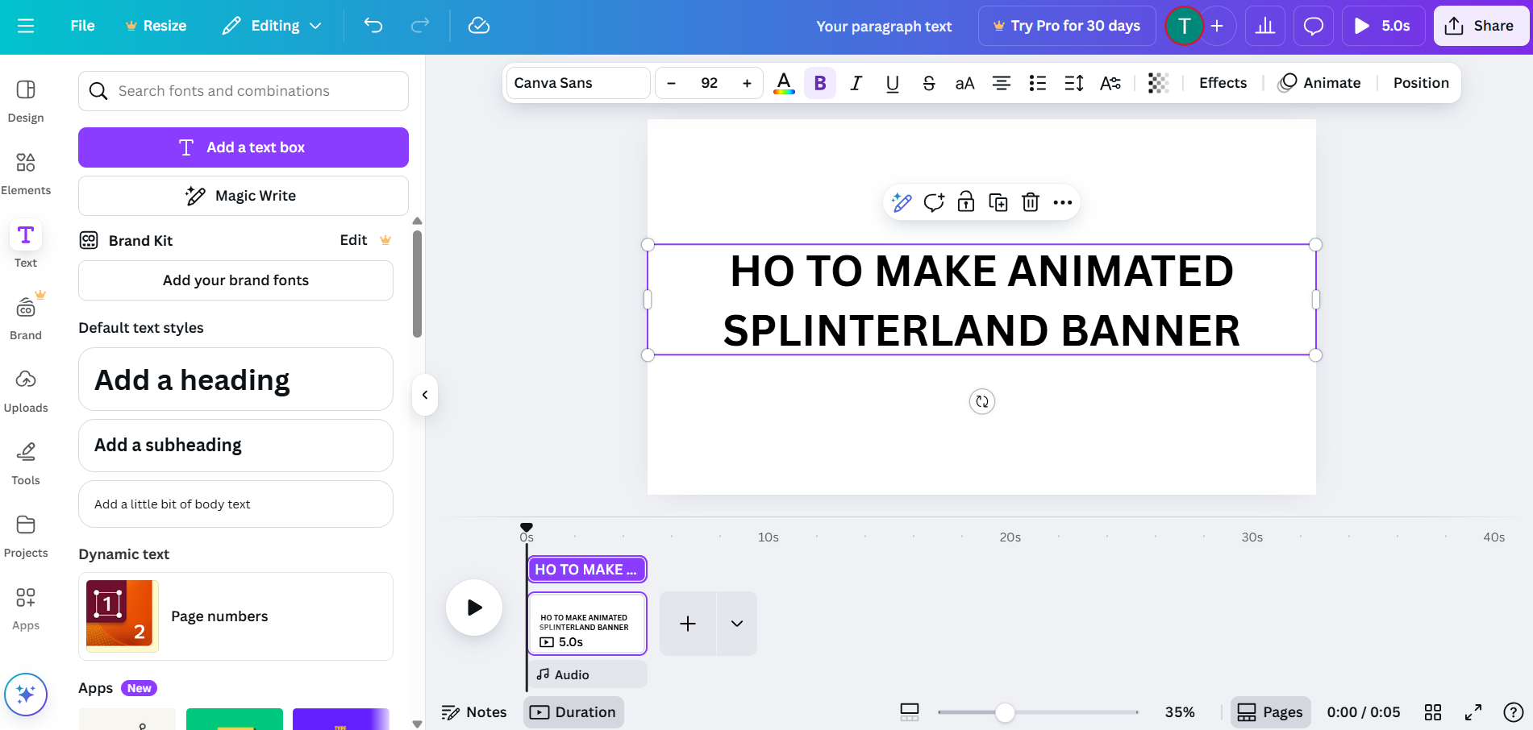Viewport: 1533px width, 730px height.
Task: Open the comments speech bubble
Action: [x=1314, y=26]
